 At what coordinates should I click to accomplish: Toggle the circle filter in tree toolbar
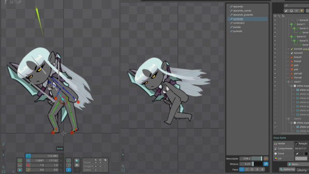coord(291,11)
